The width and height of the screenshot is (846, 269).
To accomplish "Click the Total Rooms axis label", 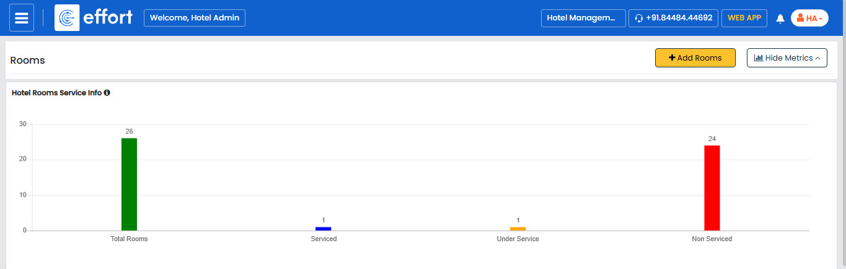I will 129,239.
